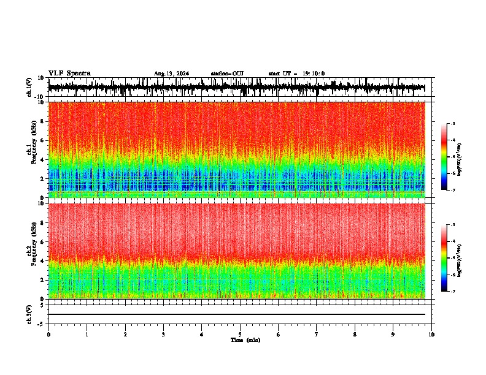Image resolution: width=486 pixels, height=375 pixels.
Task: Click time axis tick label "3"
Action: click(x=163, y=335)
